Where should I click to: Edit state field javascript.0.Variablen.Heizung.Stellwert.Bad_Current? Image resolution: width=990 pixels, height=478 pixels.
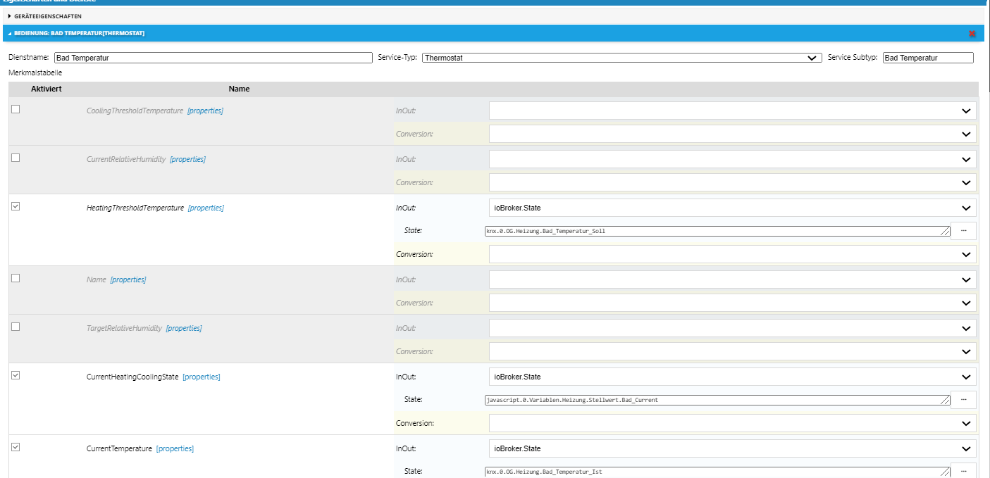tap(717, 400)
